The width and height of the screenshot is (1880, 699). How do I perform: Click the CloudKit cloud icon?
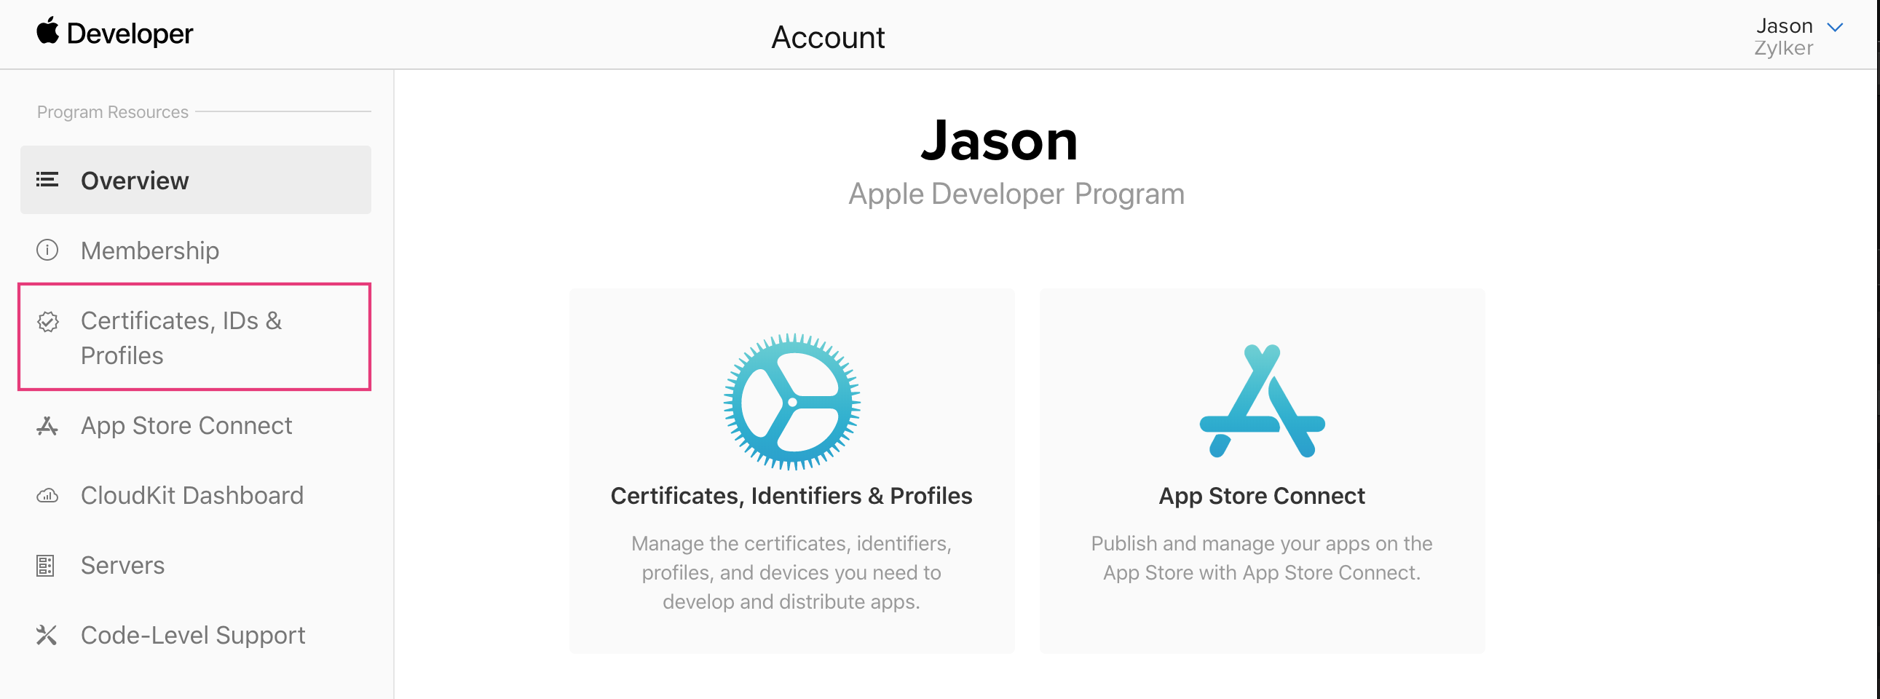click(47, 496)
